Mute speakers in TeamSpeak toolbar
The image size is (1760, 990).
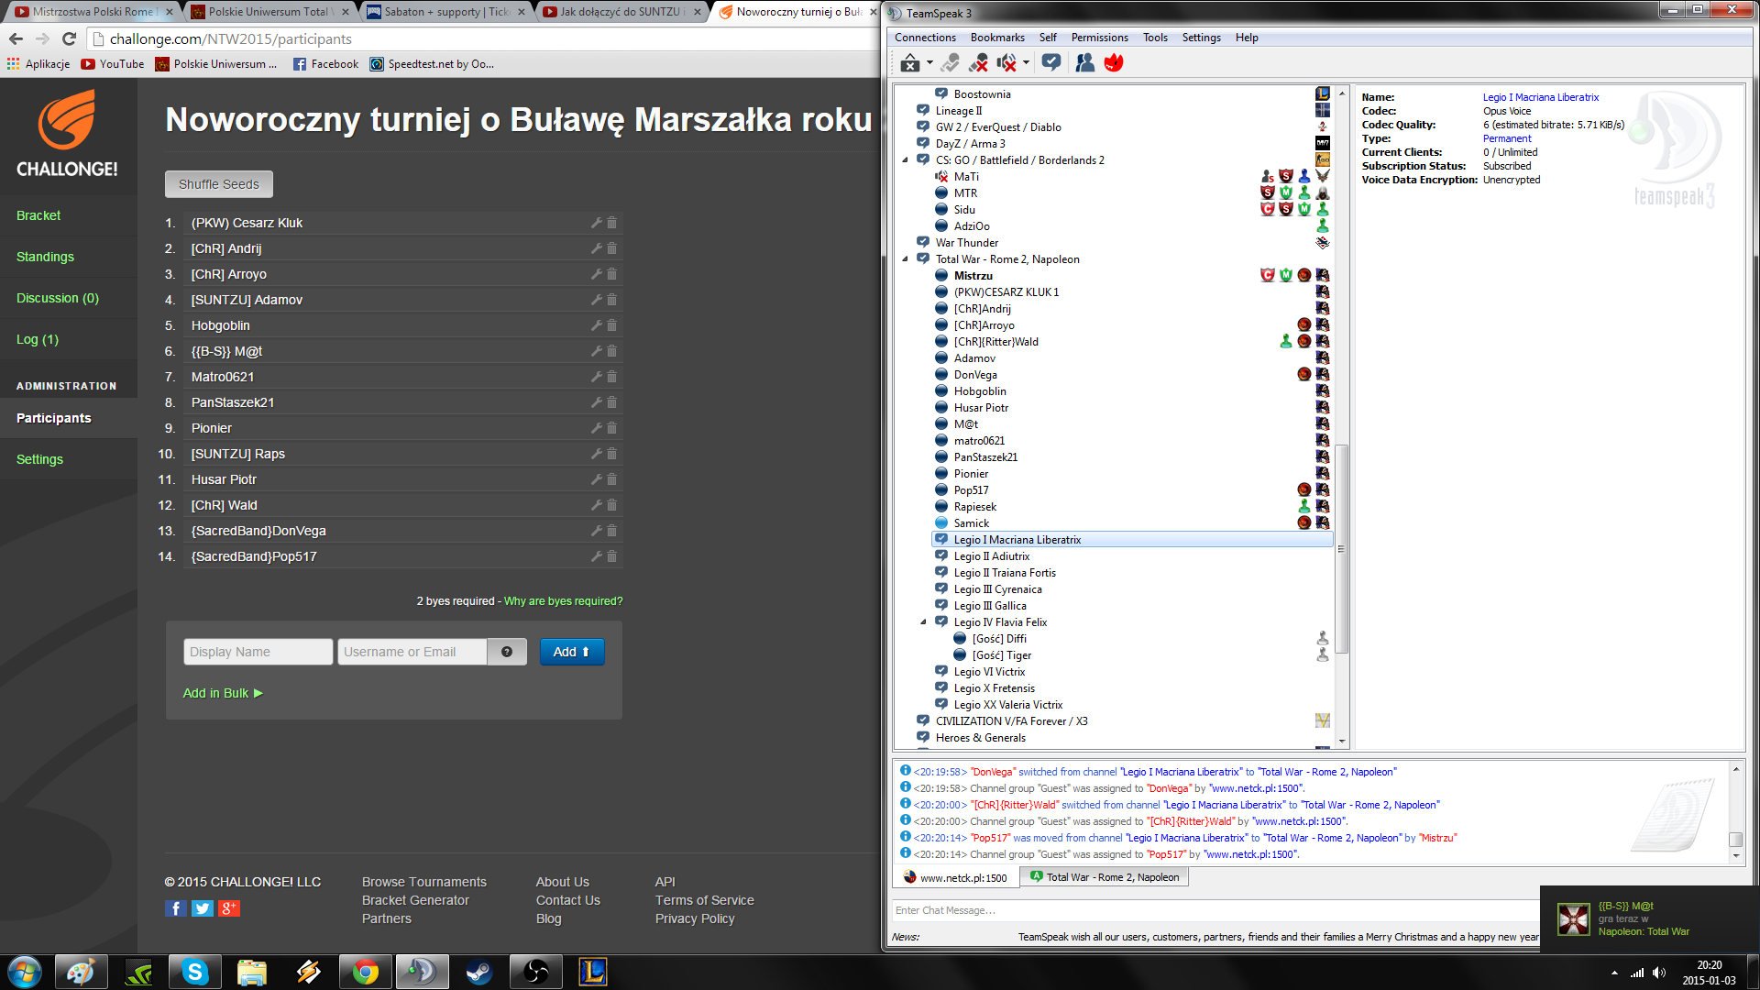[x=1006, y=62]
